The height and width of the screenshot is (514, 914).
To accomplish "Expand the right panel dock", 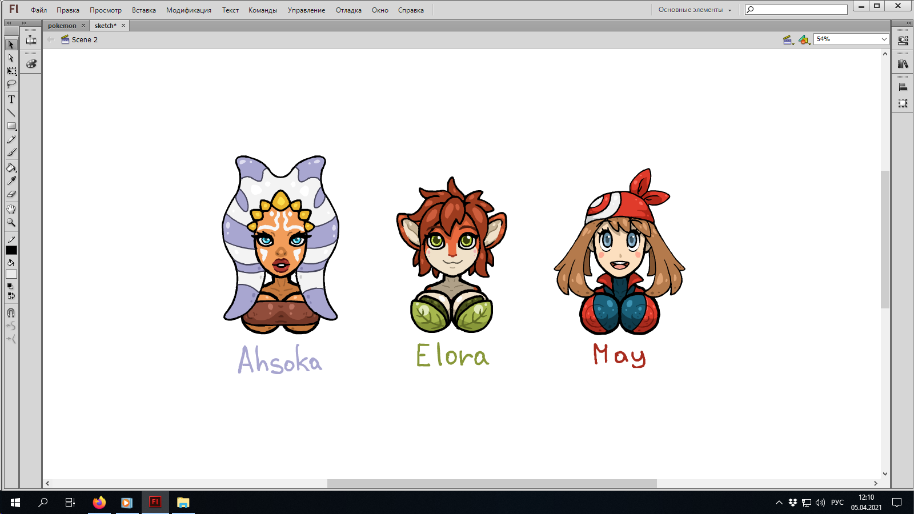I will (x=908, y=23).
